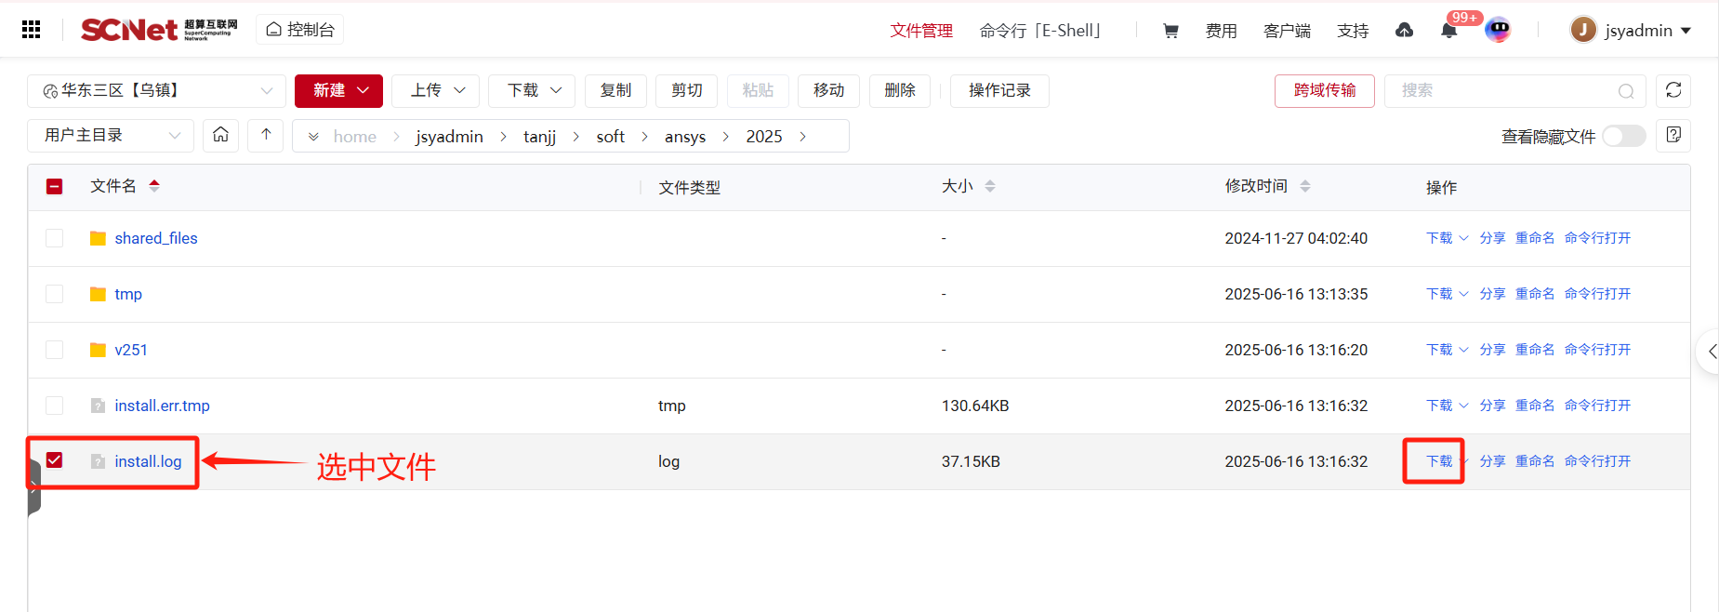Uncheck the install.log checkbox
Image resolution: width=1719 pixels, height=612 pixels.
55,460
